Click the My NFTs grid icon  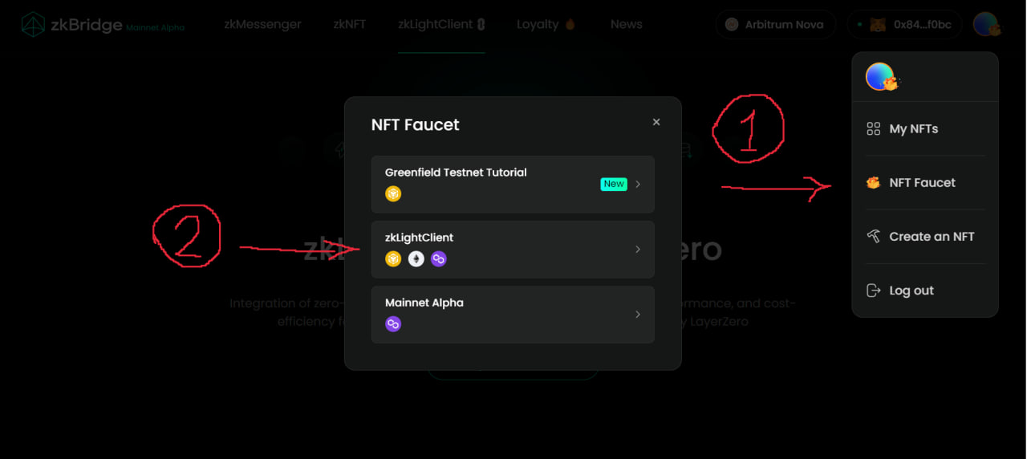pyautogui.click(x=874, y=128)
